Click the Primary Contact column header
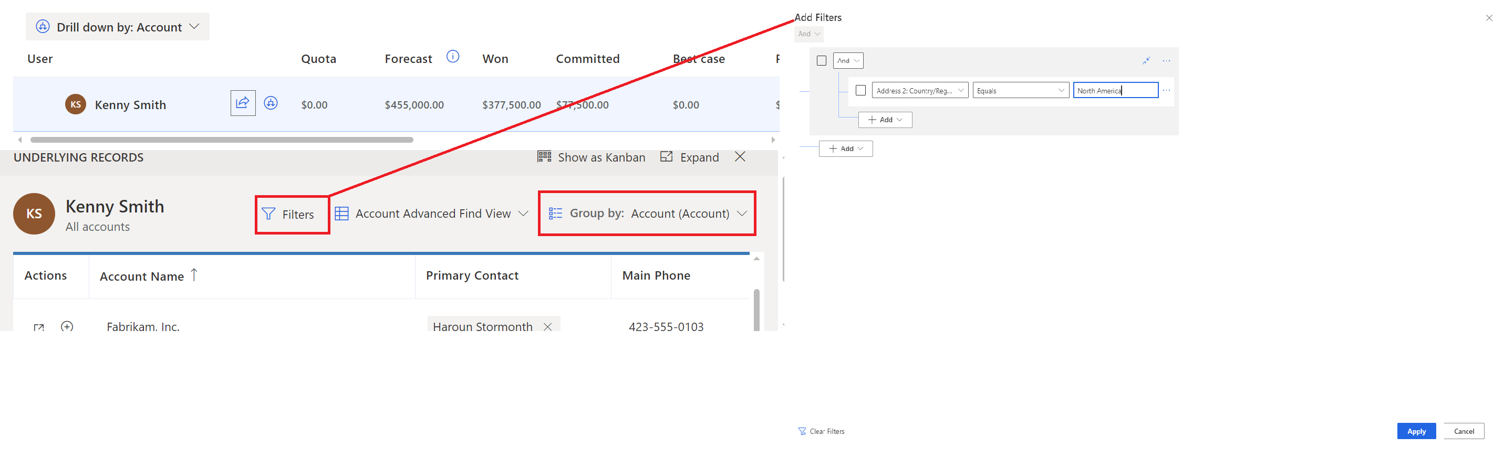Viewport: 1504px width, 458px height. click(x=472, y=276)
